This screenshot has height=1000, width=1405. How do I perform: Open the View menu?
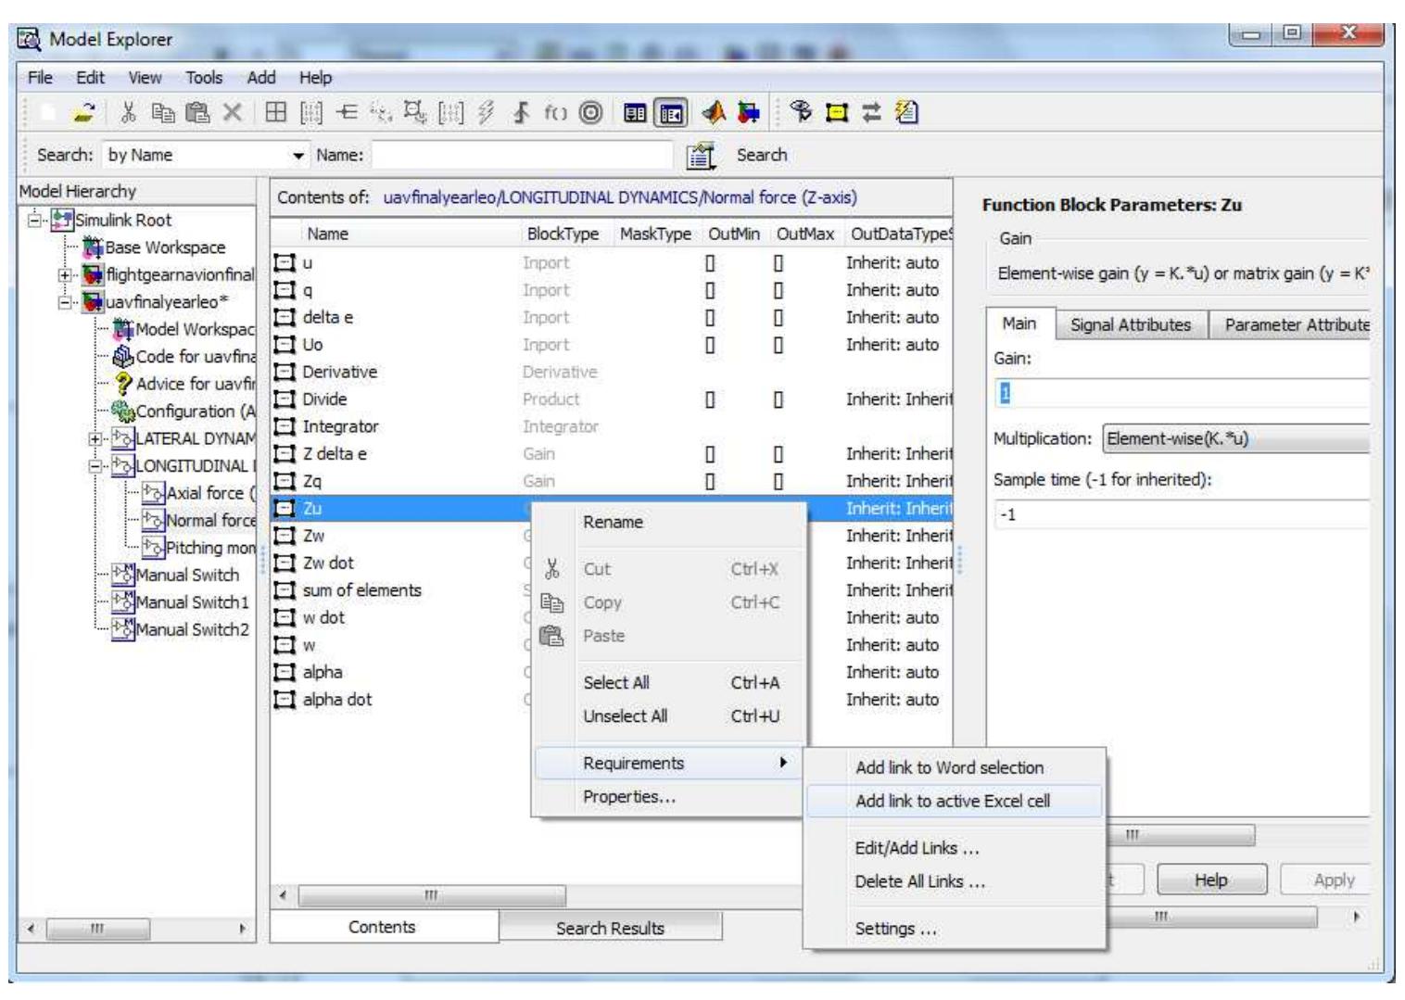[145, 78]
